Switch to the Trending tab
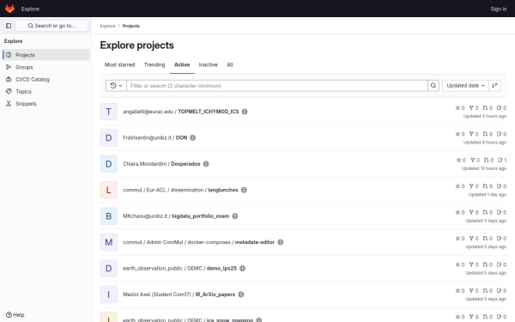Screen dimensions: 515x322 [x=154, y=64]
